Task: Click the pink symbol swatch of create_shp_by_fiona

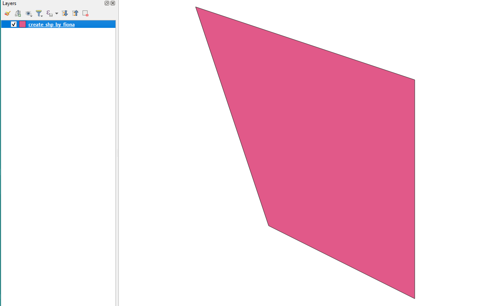Action: (23, 25)
